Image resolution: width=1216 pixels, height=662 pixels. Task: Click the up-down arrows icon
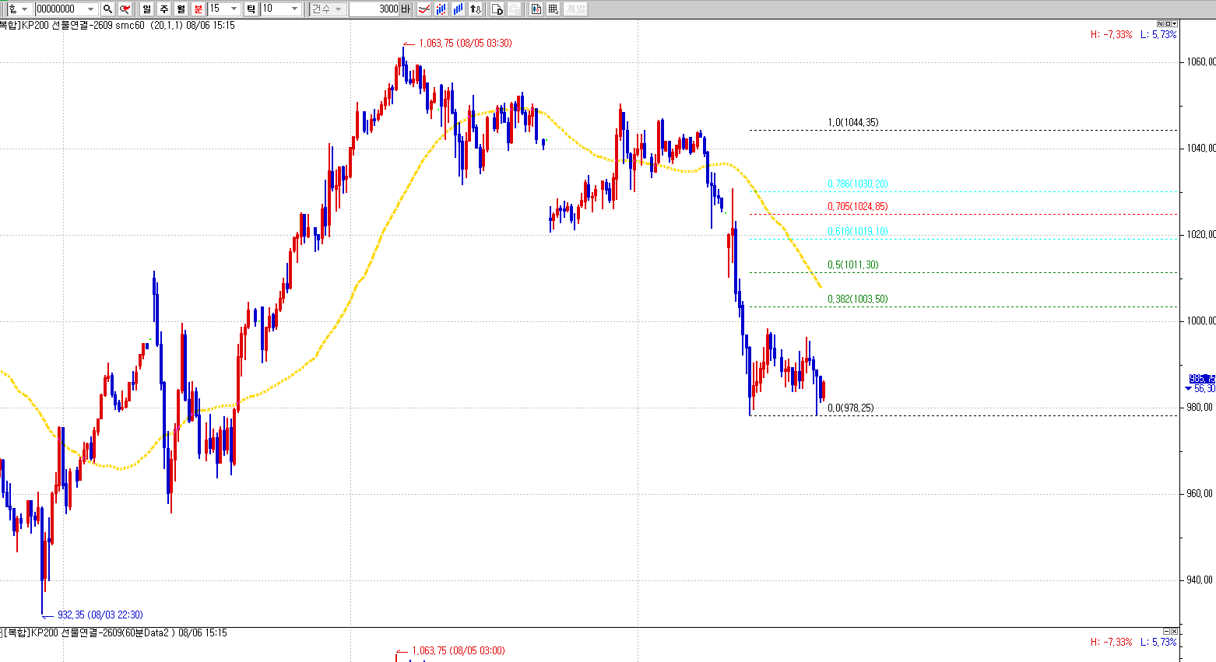[x=476, y=9]
